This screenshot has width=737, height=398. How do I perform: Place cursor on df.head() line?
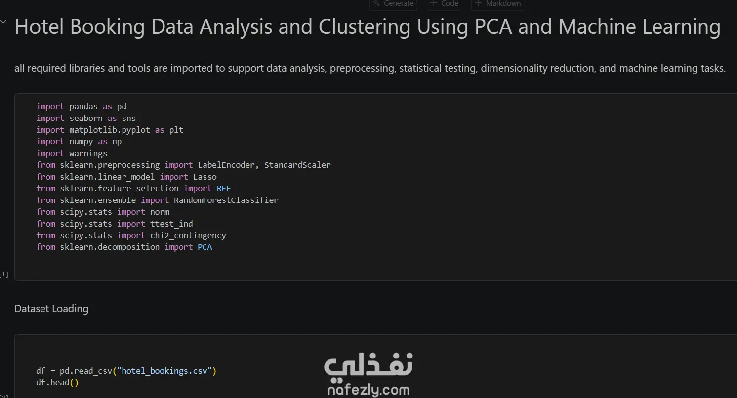57,383
